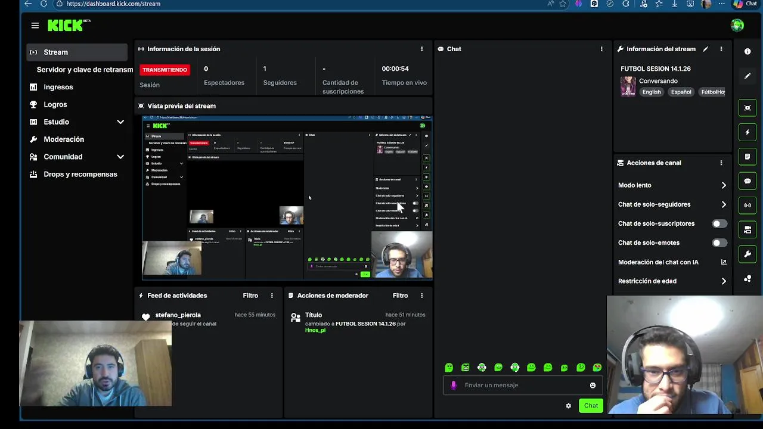This screenshot has height=429, width=763.
Task: Open Acciones de moderador options menu
Action: click(x=421, y=296)
